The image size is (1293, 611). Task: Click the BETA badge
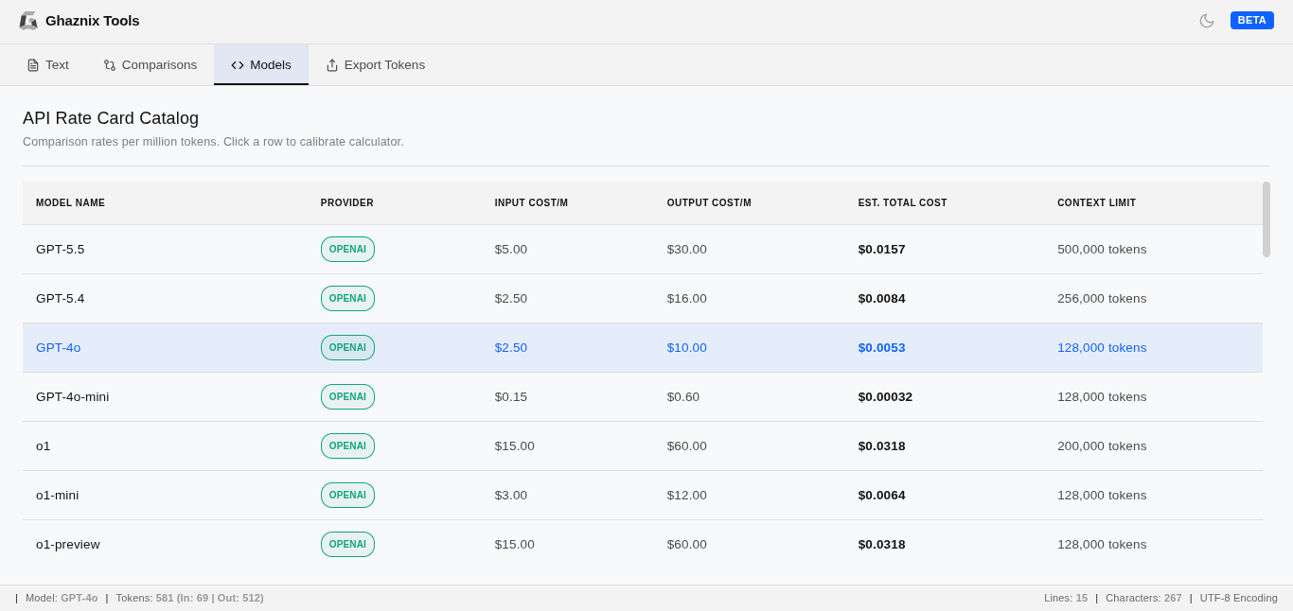tap(1252, 20)
